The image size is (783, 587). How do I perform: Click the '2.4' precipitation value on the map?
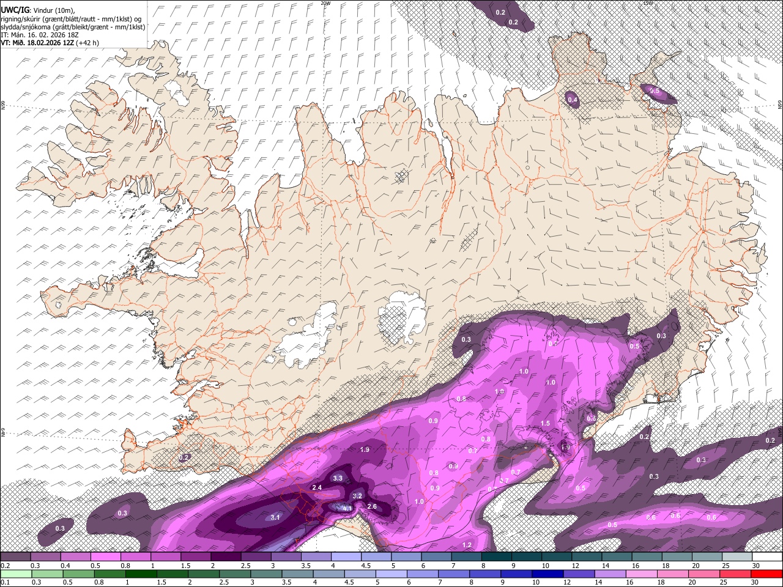pos(317,487)
